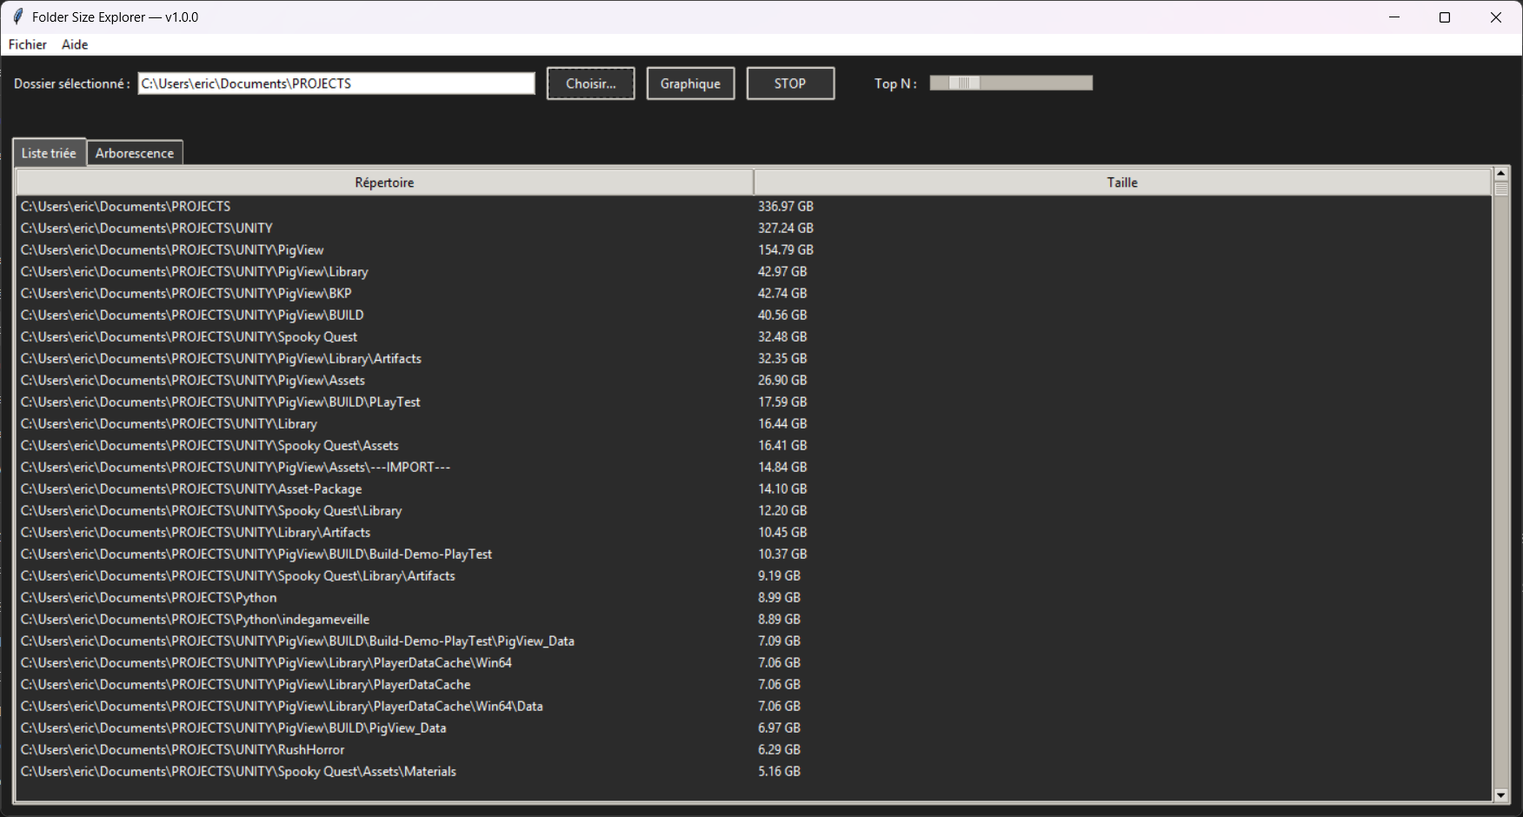Click the scrollbar up arrow
The image size is (1523, 817).
1500,174
